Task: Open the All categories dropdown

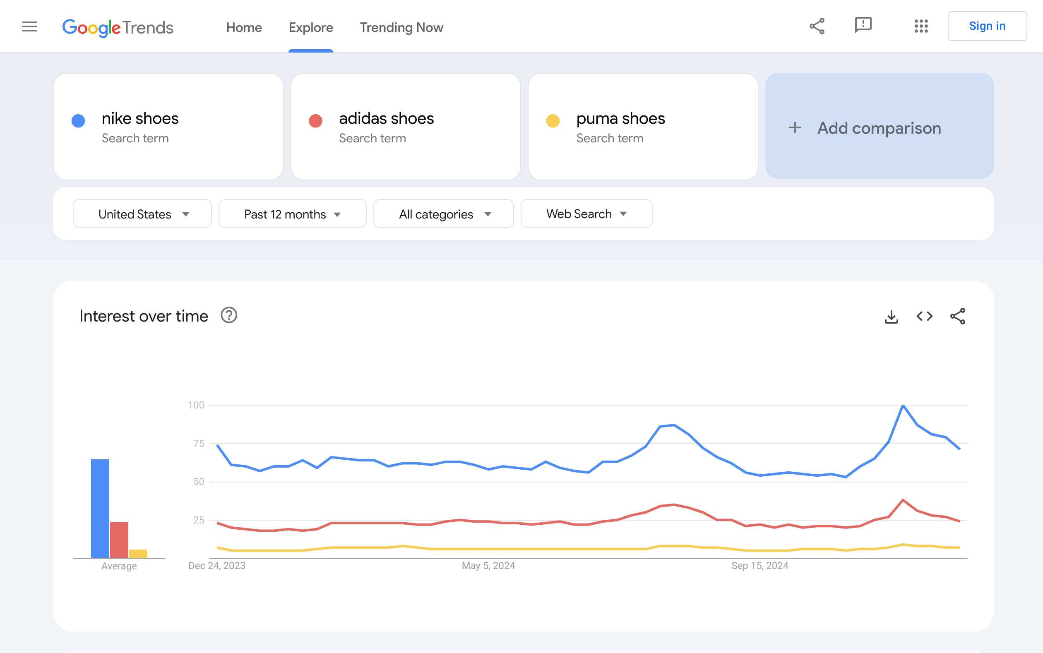Action: 444,214
